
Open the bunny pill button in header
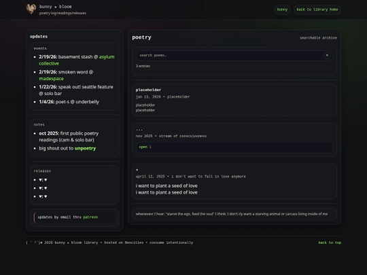coord(282,10)
